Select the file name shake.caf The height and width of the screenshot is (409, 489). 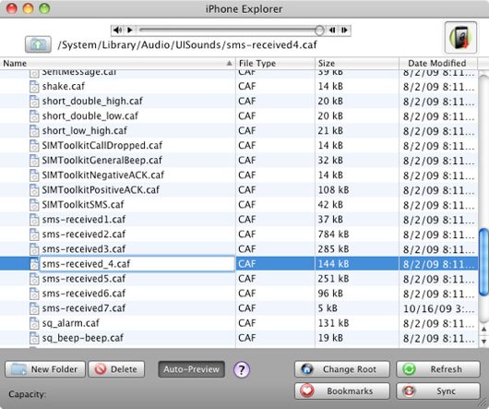click(x=64, y=87)
